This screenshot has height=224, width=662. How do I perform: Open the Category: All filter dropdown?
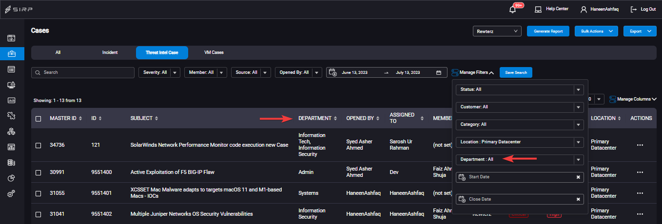(520, 124)
